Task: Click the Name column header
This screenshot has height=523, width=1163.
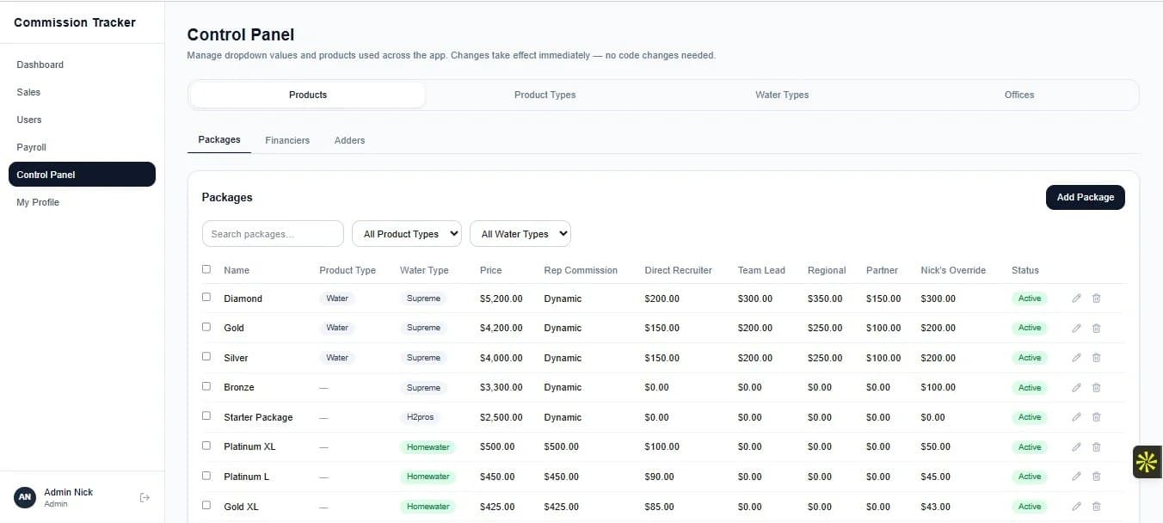Action: click(237, 270)
